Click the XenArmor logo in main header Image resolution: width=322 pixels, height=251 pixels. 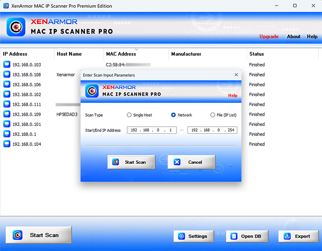tap(16, 27)
